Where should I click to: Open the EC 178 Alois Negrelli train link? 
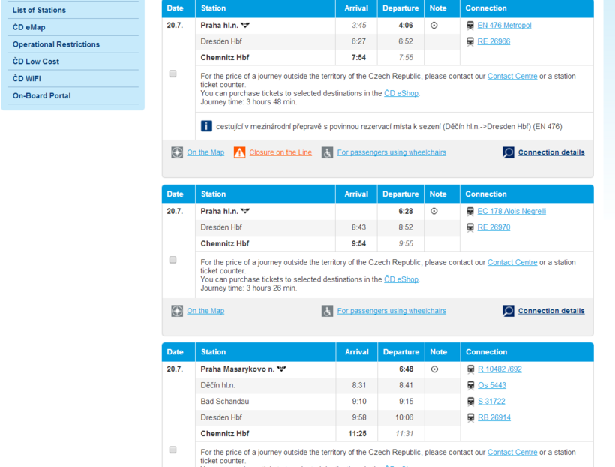[x=511, y=211]
